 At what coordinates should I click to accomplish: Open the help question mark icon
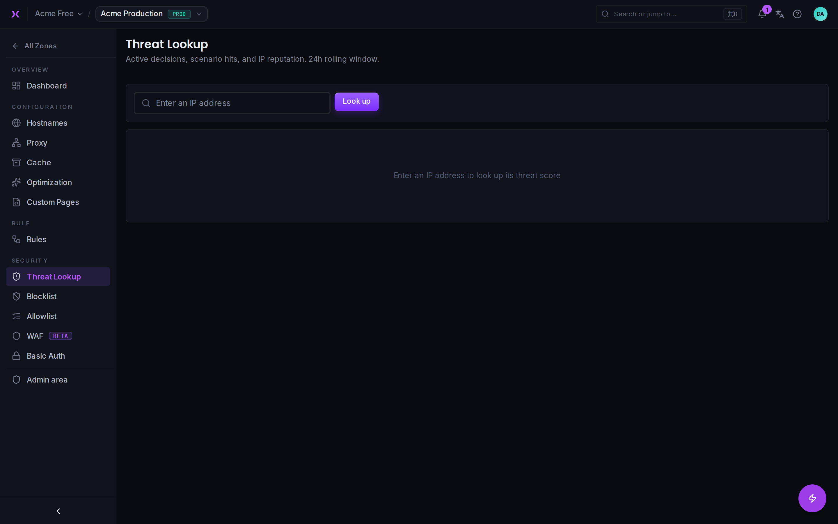(797, 14)
